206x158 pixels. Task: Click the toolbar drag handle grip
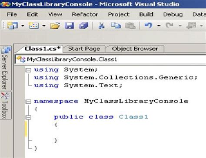tap(4, 26)
